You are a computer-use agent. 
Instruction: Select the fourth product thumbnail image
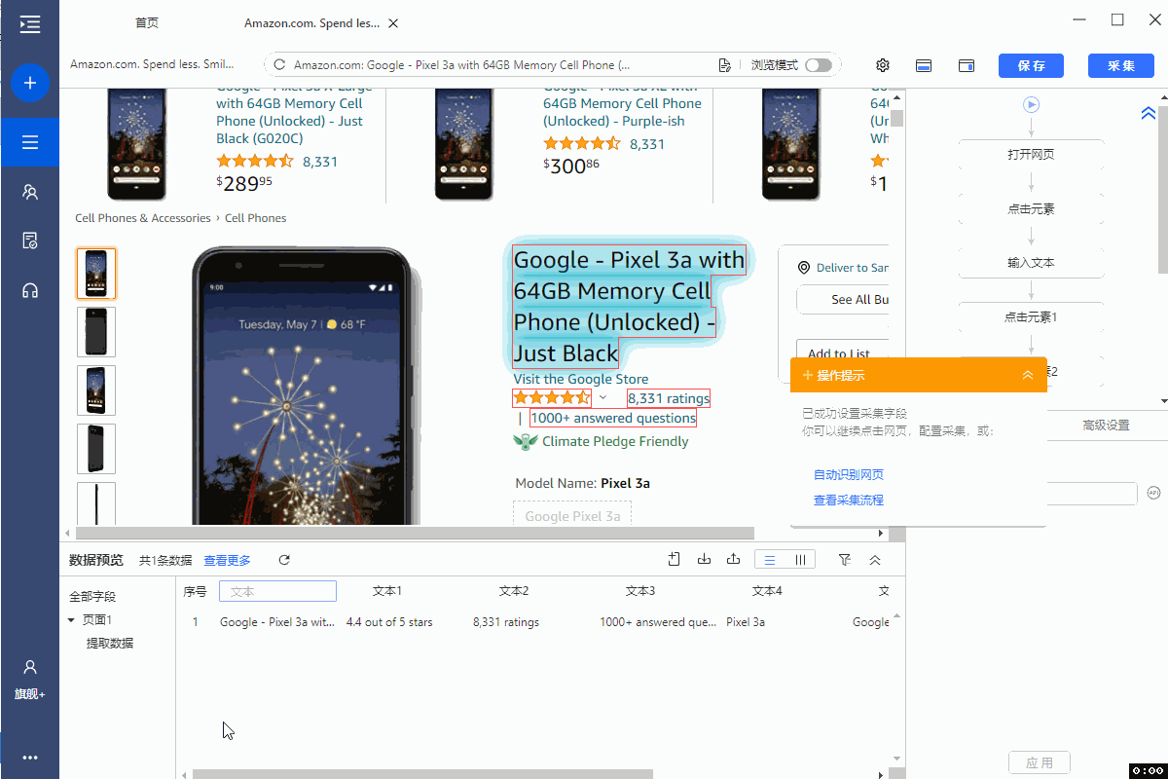[x=96, y=449]
